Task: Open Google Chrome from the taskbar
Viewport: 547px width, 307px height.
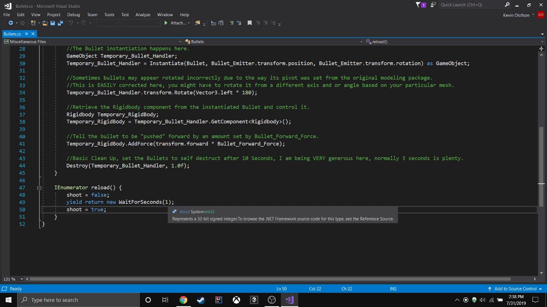Action: (x=183, y=300)
